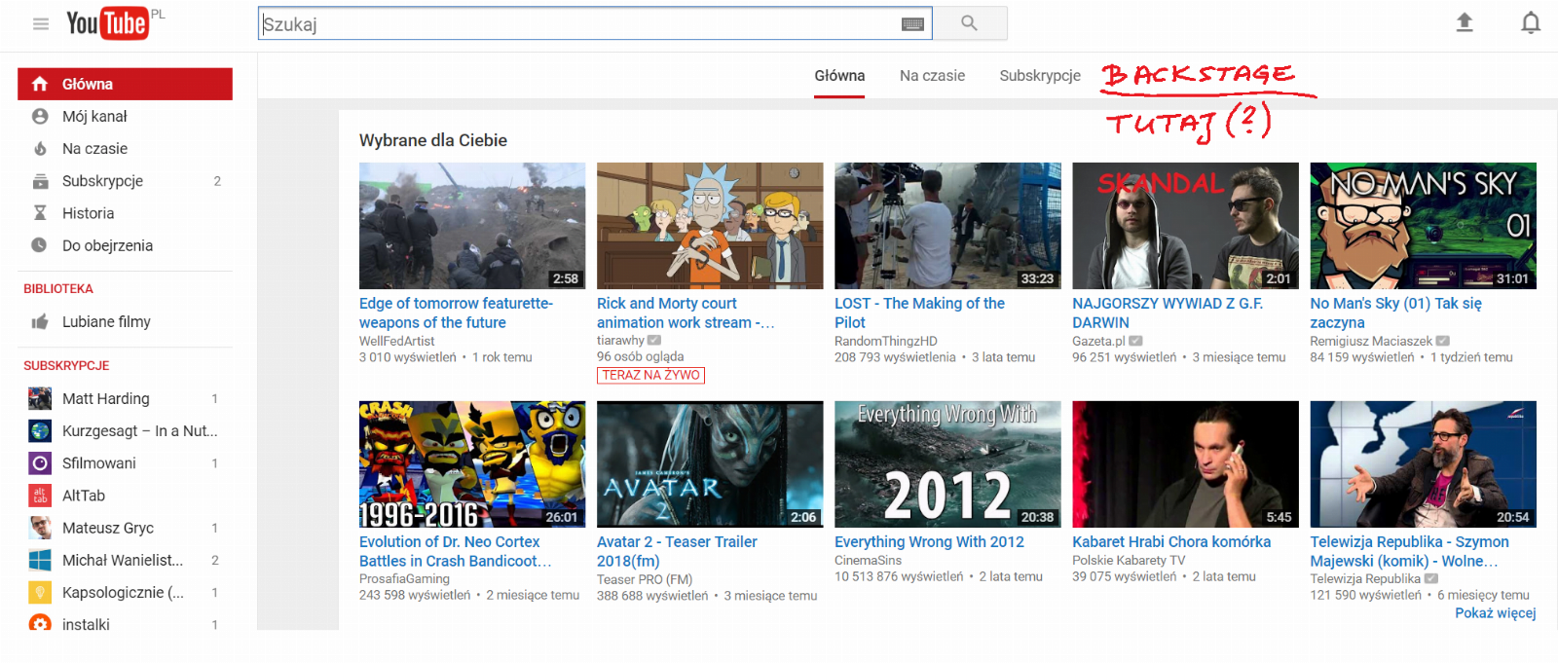Screen dimensions: 1558x663
Task: Click Matt Harding channel avatar
Action: [x=40, y=398]
